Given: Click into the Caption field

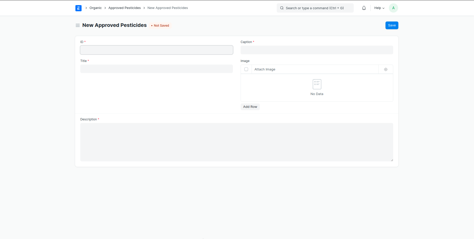Looking at the screenshot, I should 317,50.
